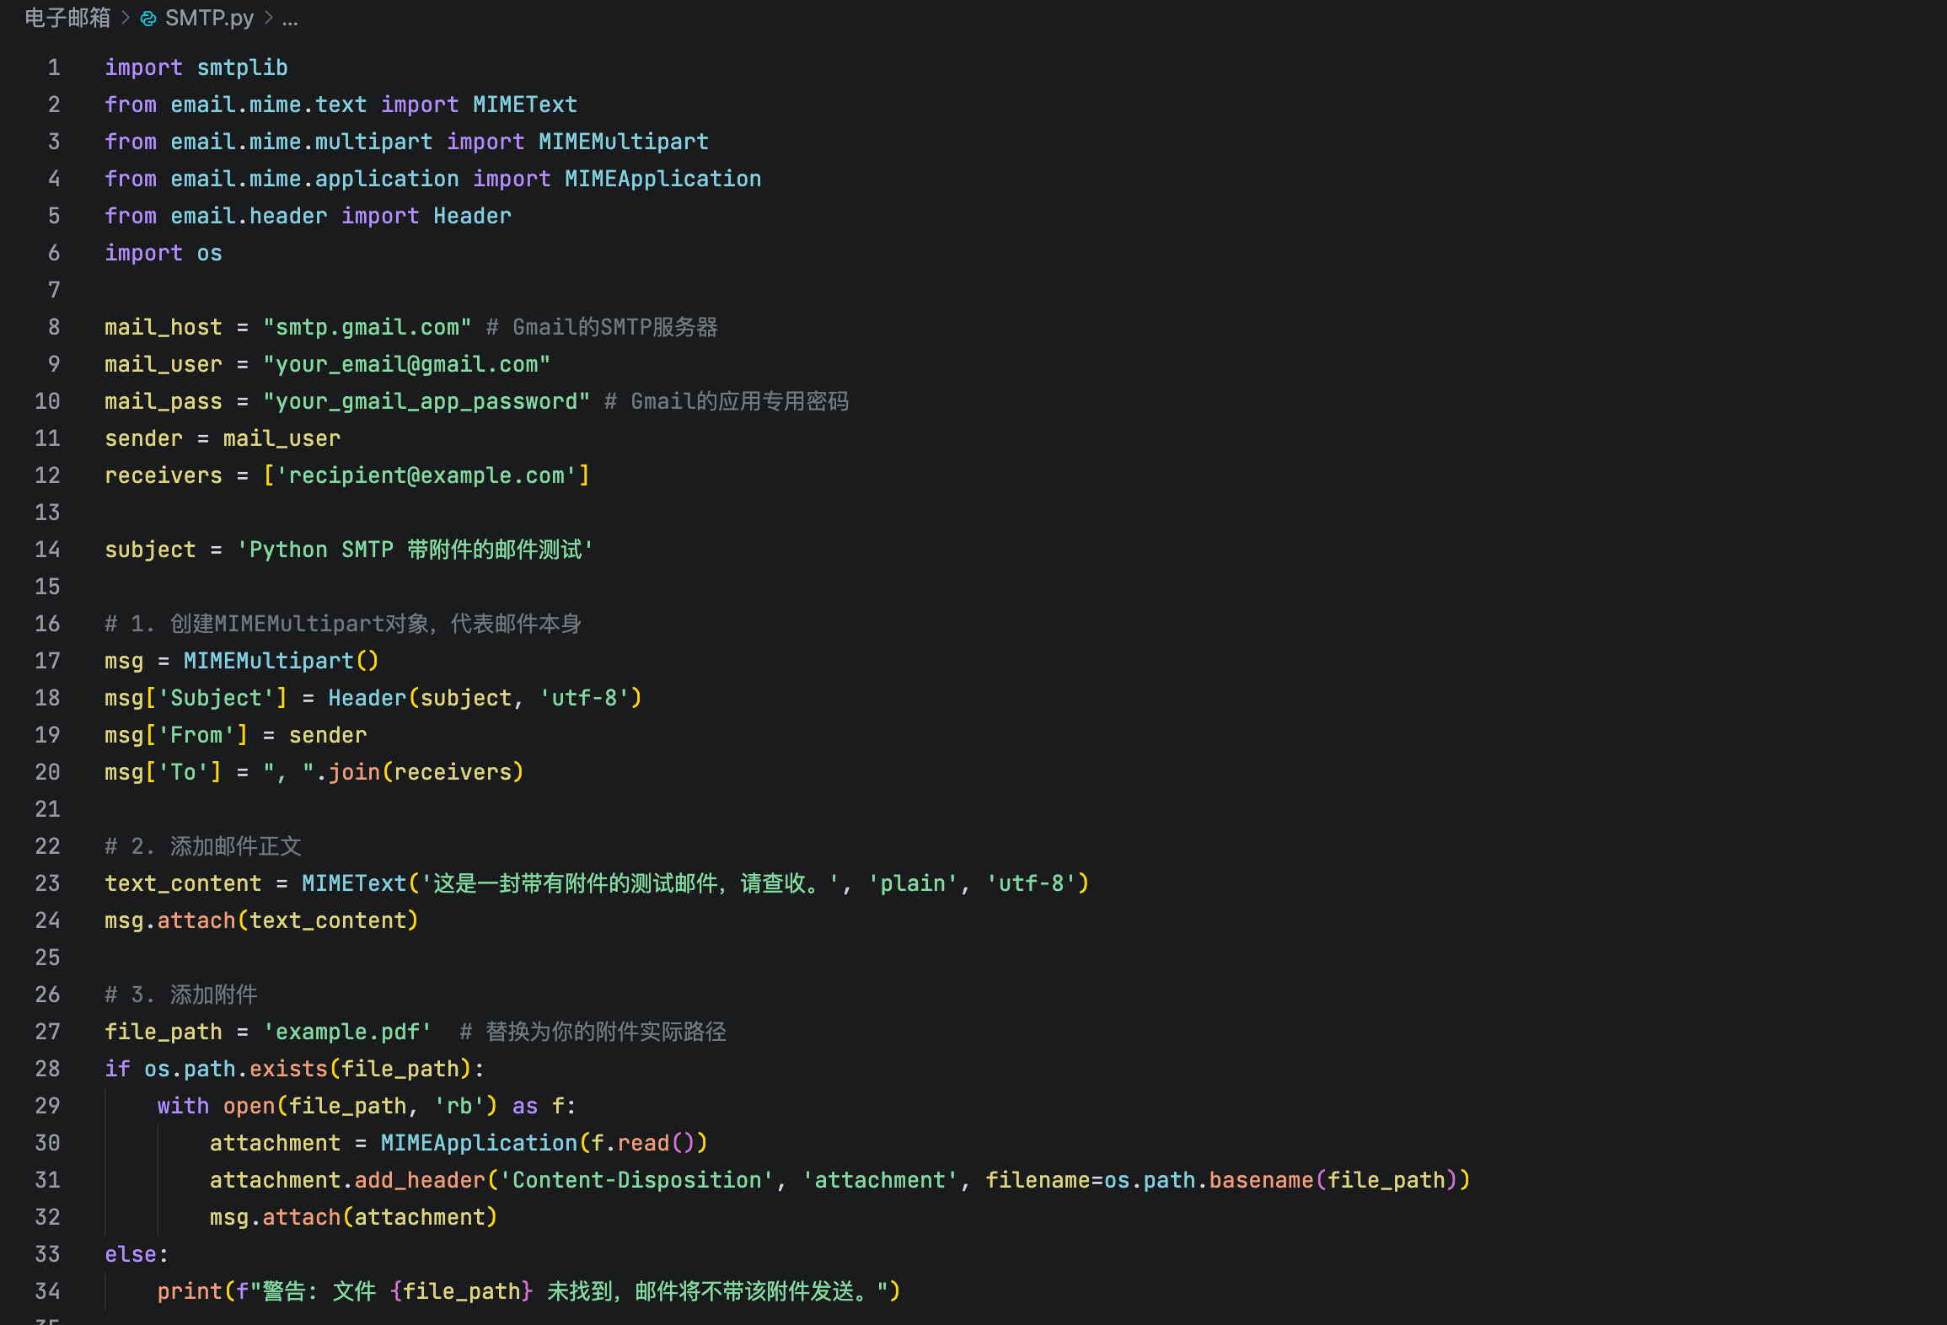1947x1325 pixels.
Task: Click MIMEApplication in line 4 import
Action: coord(662,179)
